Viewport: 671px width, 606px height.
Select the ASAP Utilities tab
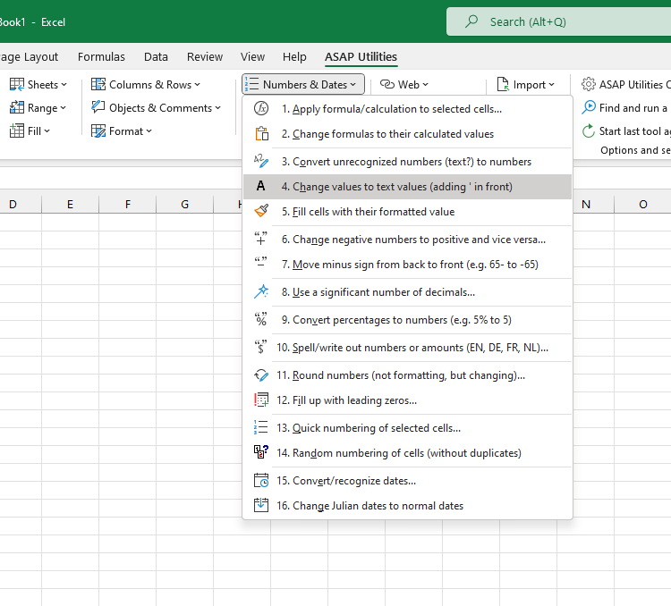pos(361,56)
